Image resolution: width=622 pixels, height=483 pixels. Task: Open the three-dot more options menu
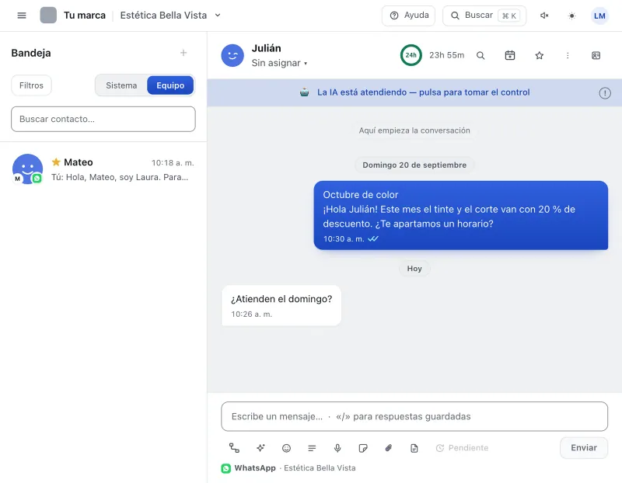[568, 55]
